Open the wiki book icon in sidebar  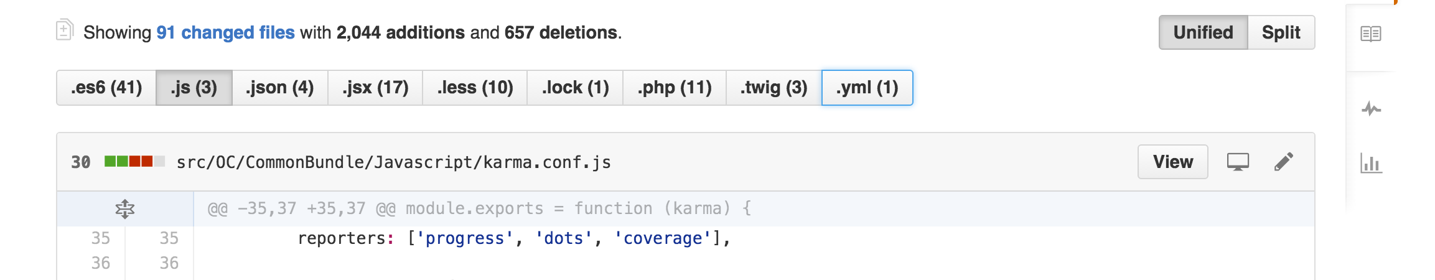[x=1370, y=34]
